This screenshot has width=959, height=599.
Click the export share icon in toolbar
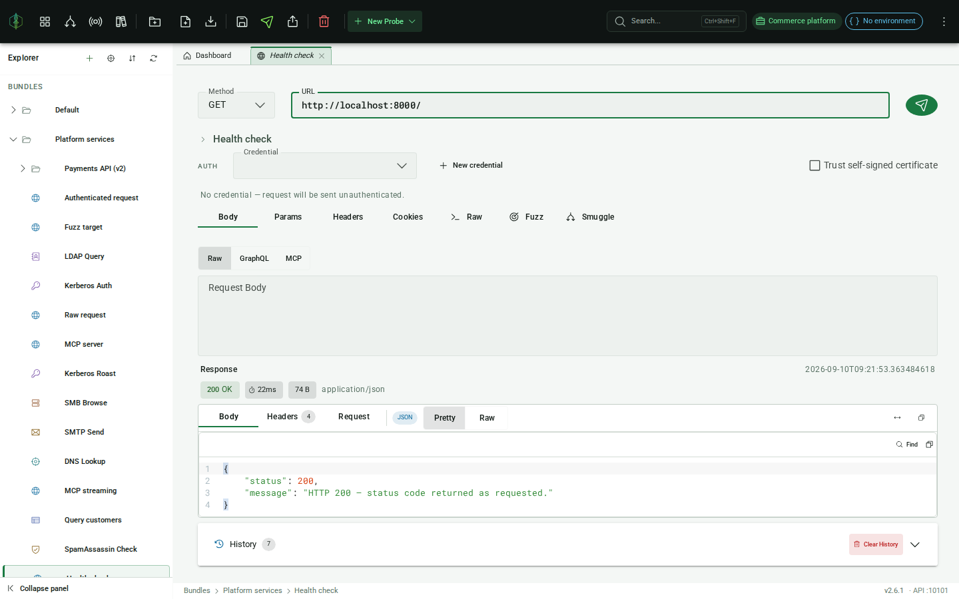[x=292, y=21]
